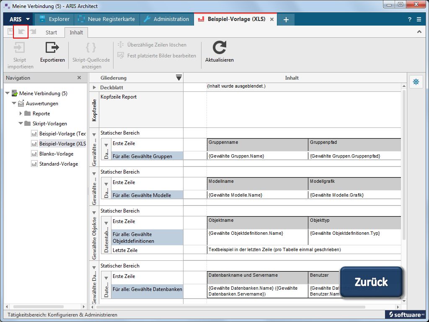Collapse the ribbon with the chevron icon

(x=419, y=32)
